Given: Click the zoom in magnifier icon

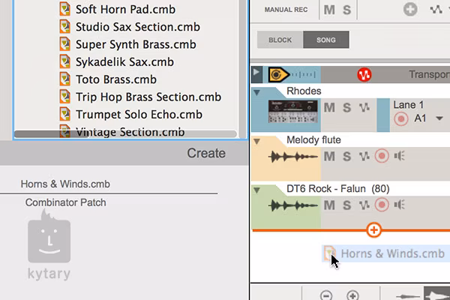Looking at the screenshot, I should click(x=352, y=295).
